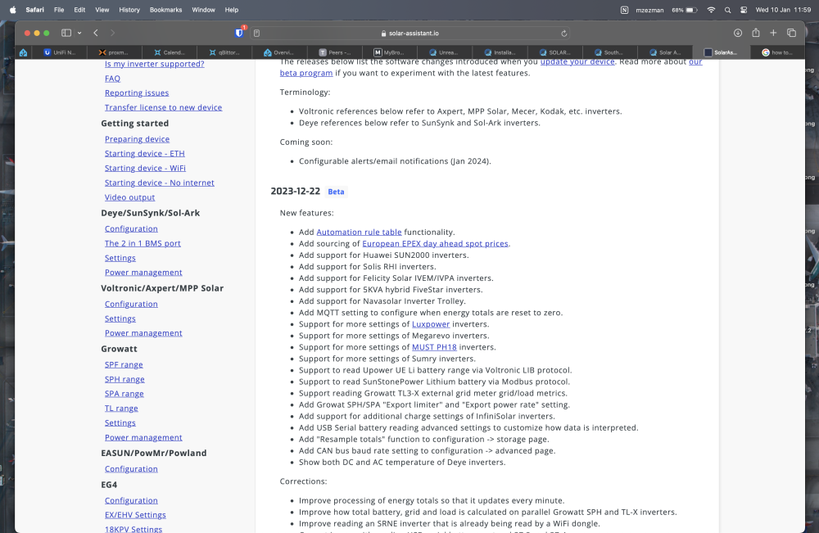Reload page with the refresh icon

pyautogui.click(x=563, y=34)
